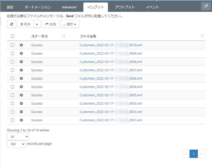The height and width of the screenshot is (166, 212).
Task: Check the box for 0002.xml row
Action: 12,112
